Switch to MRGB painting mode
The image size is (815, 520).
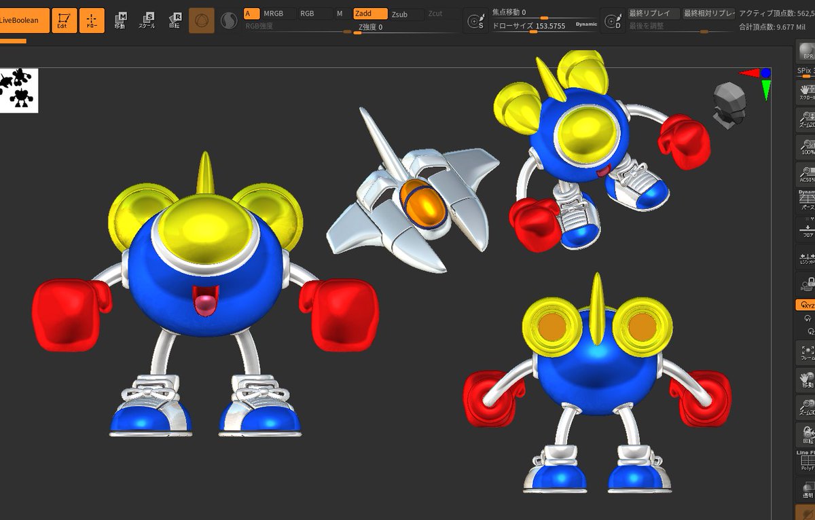[275, 12]
